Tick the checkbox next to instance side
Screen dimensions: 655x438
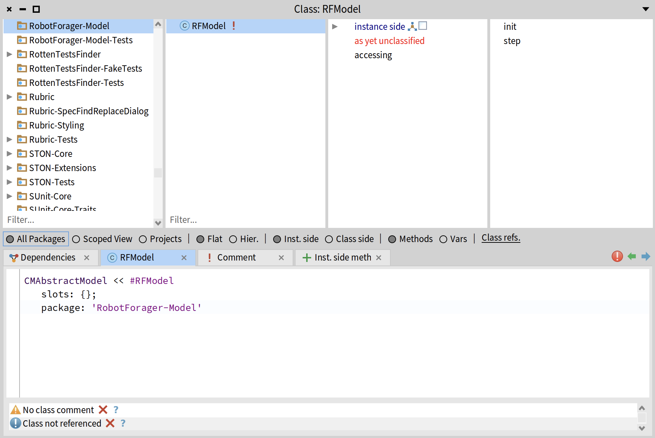pyautogui.click(x=423, y=26)
